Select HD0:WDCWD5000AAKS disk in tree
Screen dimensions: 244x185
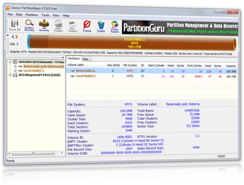point(41,62)
